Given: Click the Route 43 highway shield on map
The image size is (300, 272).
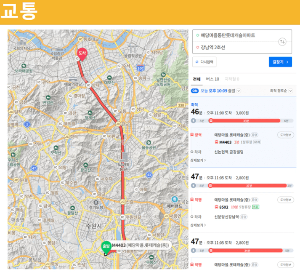Looking at the screenshot, I should (x=149, y=175).
